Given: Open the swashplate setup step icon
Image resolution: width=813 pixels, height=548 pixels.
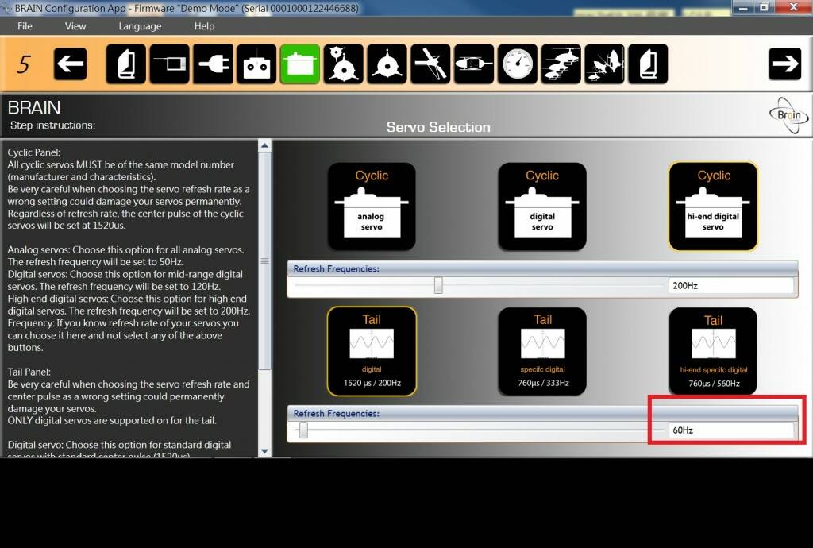Looking at the screenshot, I should point(387,64).
